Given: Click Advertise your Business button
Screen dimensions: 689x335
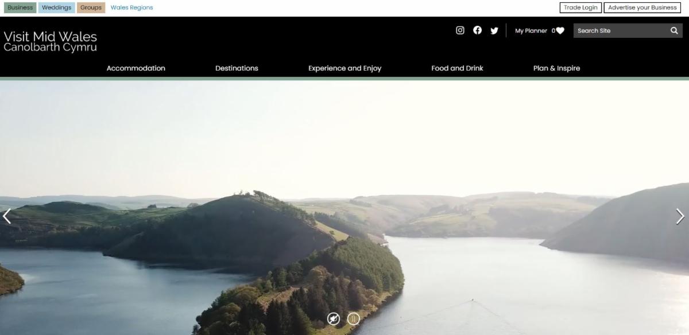Looking at the screenshot, I should tap(642, 7).
